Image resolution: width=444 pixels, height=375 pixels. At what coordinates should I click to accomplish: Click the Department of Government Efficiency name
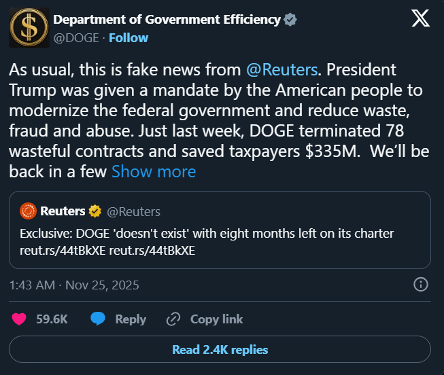(167, 20)
